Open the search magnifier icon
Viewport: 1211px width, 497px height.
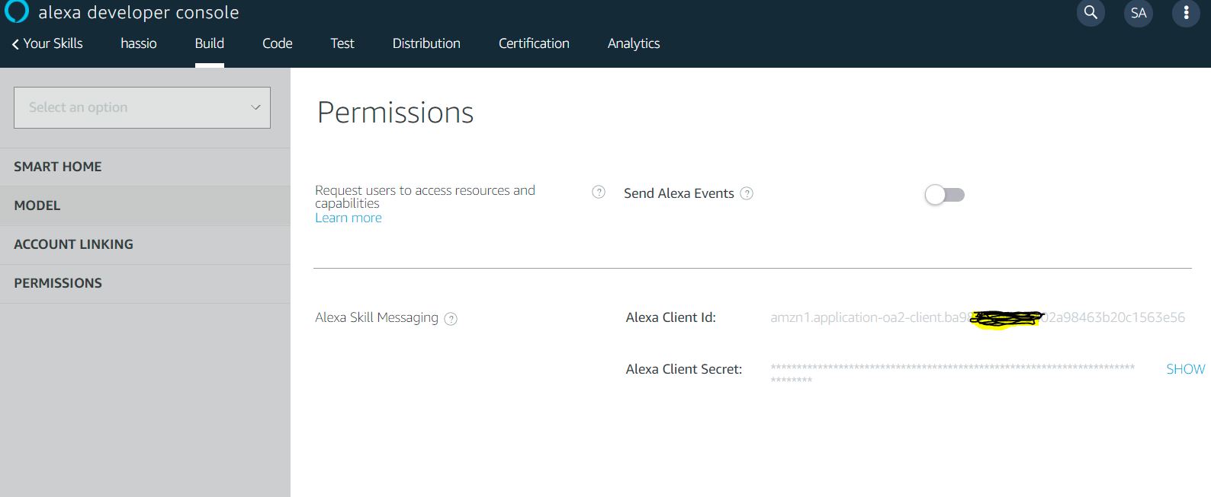(1091, 12)
